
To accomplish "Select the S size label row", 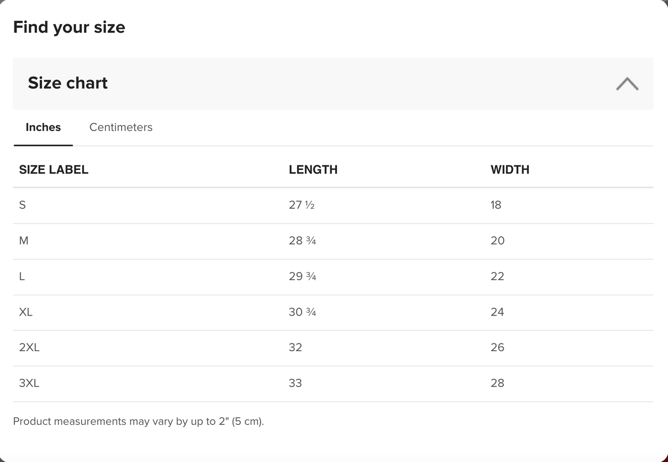I will [x=22, y=205].
